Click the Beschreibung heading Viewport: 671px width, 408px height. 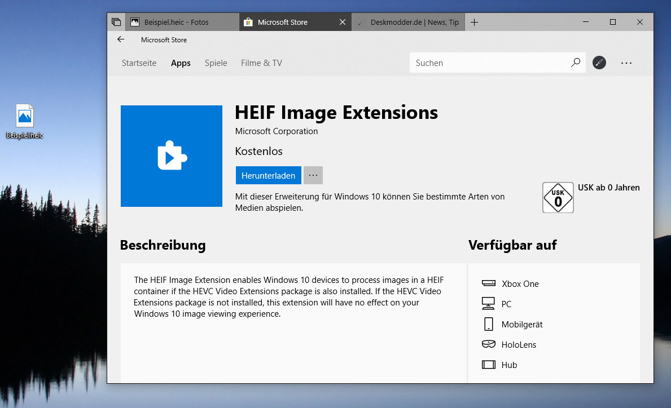(163, 245)
